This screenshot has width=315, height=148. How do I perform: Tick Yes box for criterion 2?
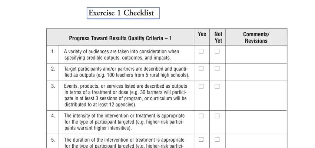click(201, 68)
